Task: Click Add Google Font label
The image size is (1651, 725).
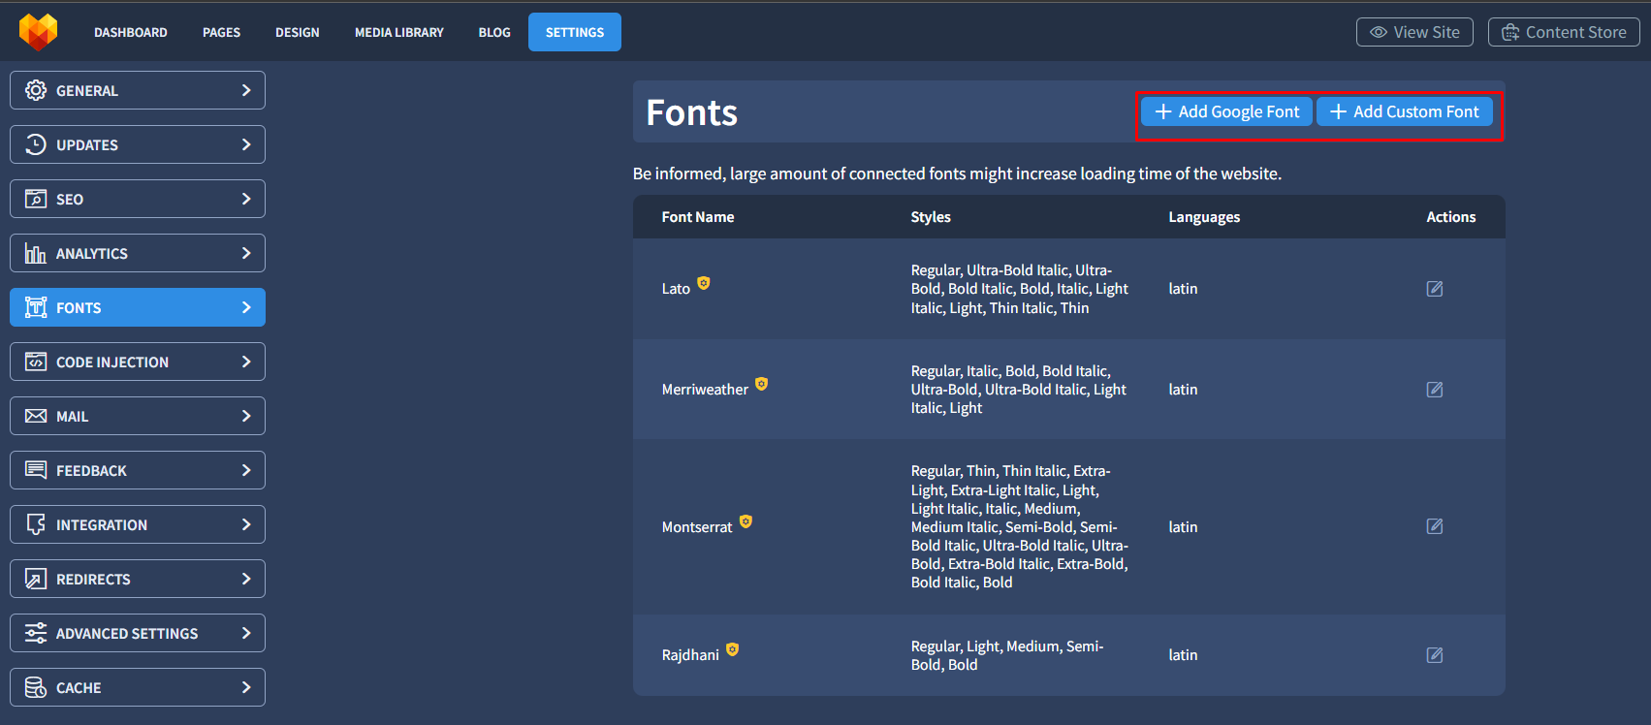Action: pos(1239,111)
